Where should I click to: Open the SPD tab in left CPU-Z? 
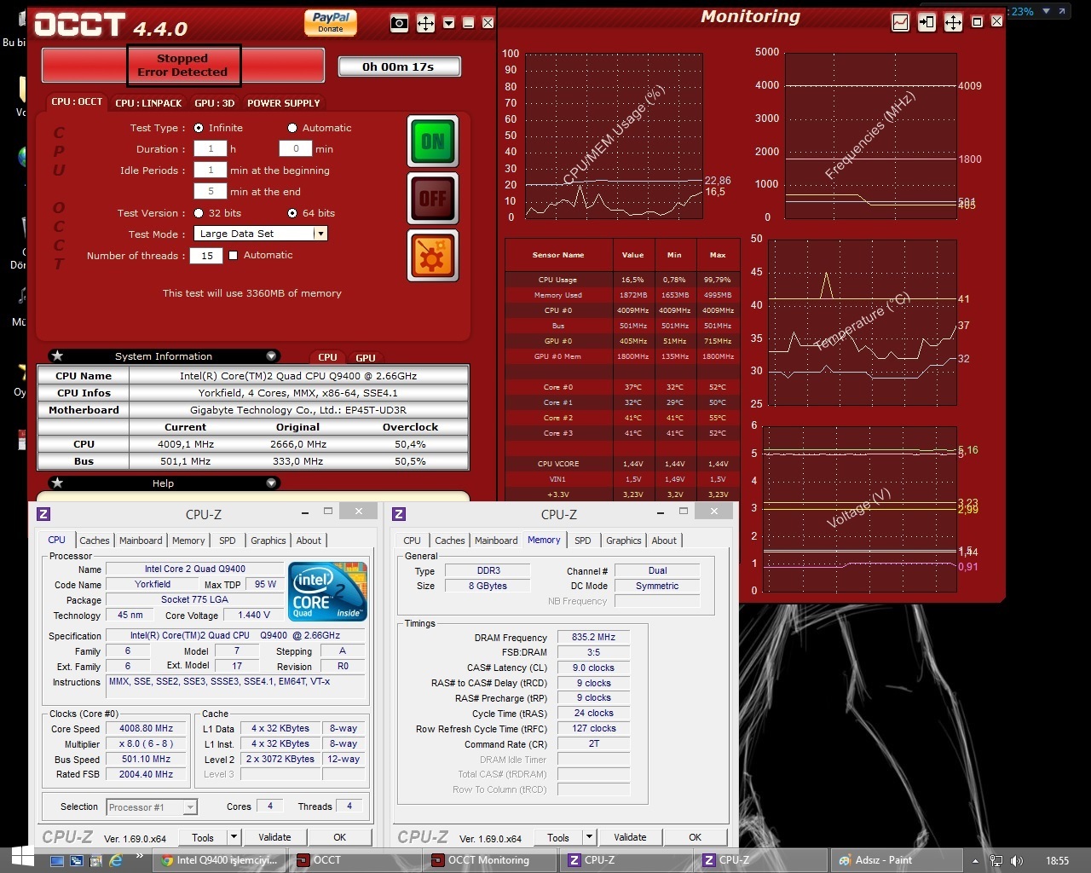point(227,541)
